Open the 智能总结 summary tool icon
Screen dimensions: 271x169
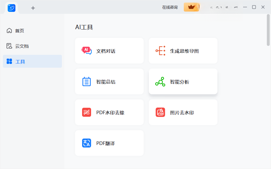pos(86,81)
